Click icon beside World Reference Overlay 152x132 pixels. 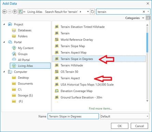[x=57, y=40]
